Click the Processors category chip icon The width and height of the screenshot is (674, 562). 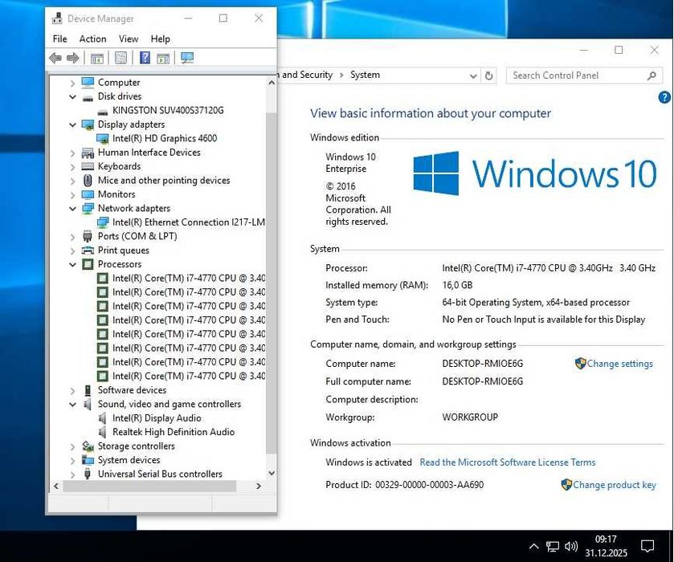(88, 264)
